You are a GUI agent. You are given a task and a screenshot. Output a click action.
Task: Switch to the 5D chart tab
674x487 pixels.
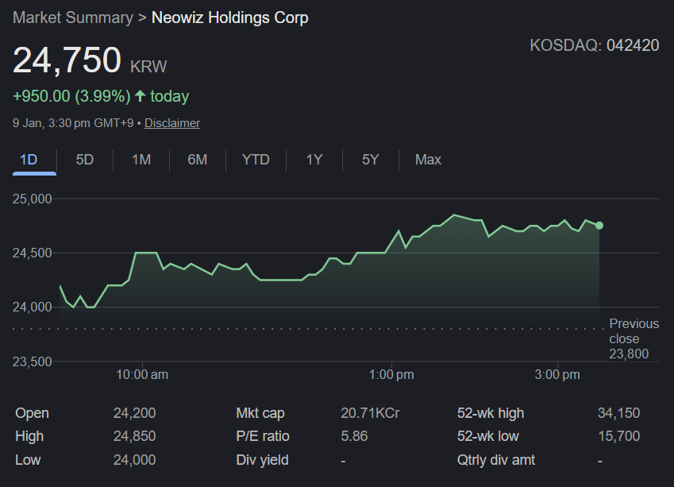(x=85, y=160)
